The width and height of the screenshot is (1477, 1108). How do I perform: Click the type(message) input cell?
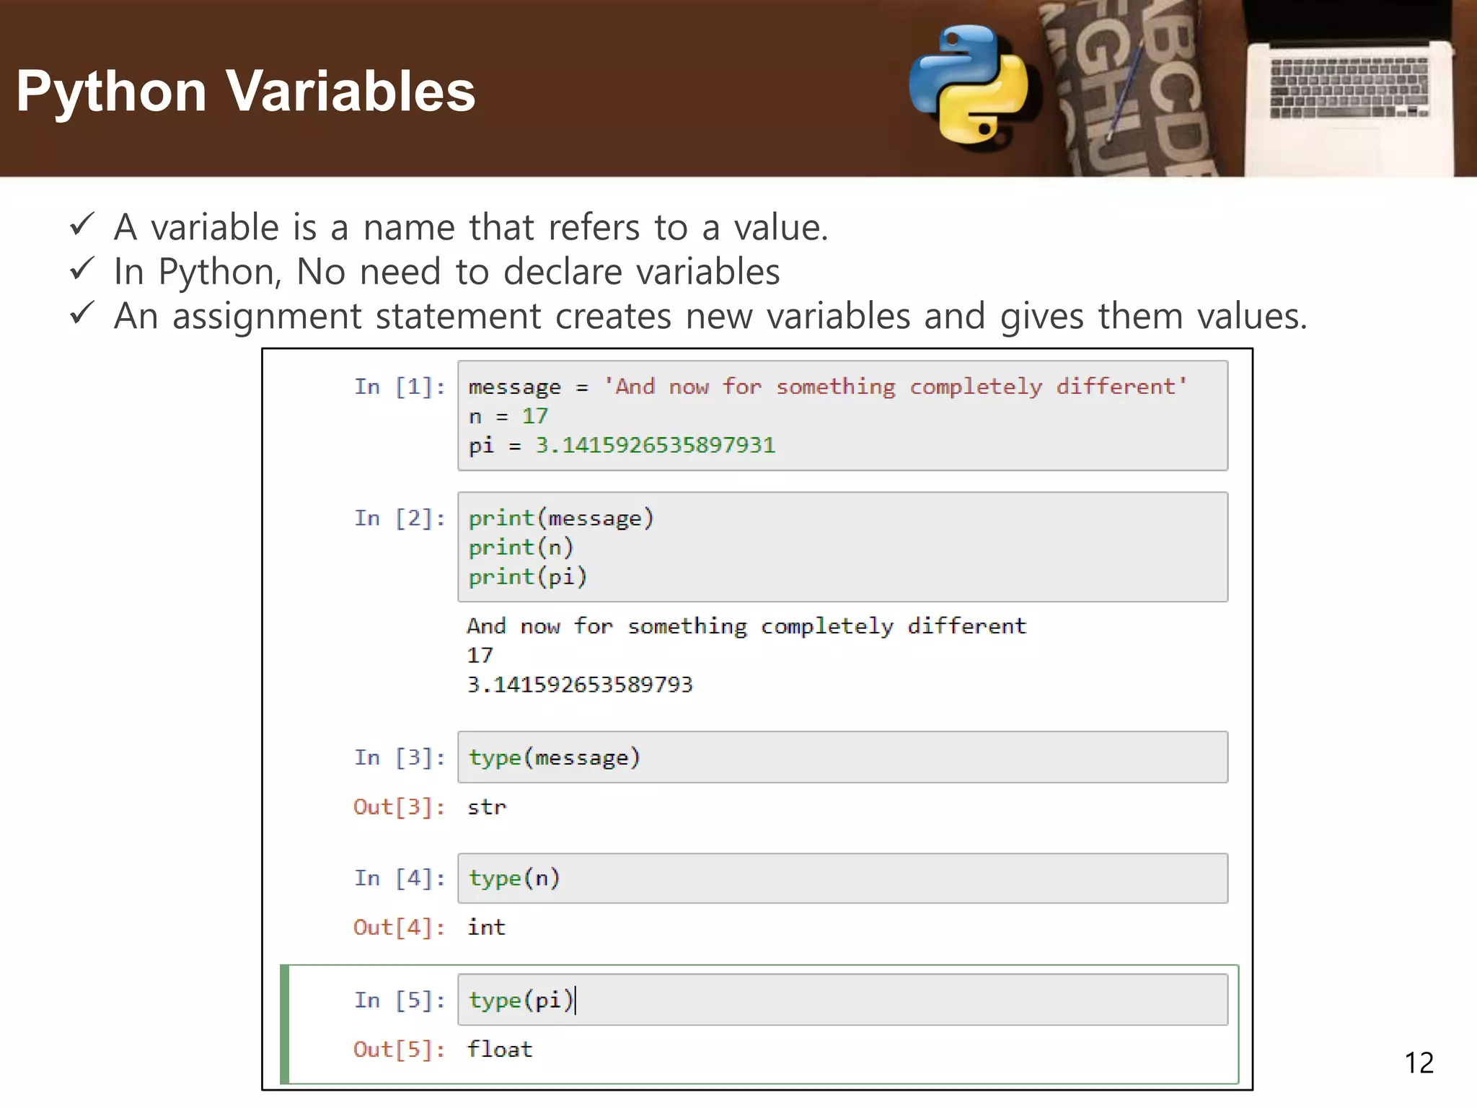[x=842, y=757]
